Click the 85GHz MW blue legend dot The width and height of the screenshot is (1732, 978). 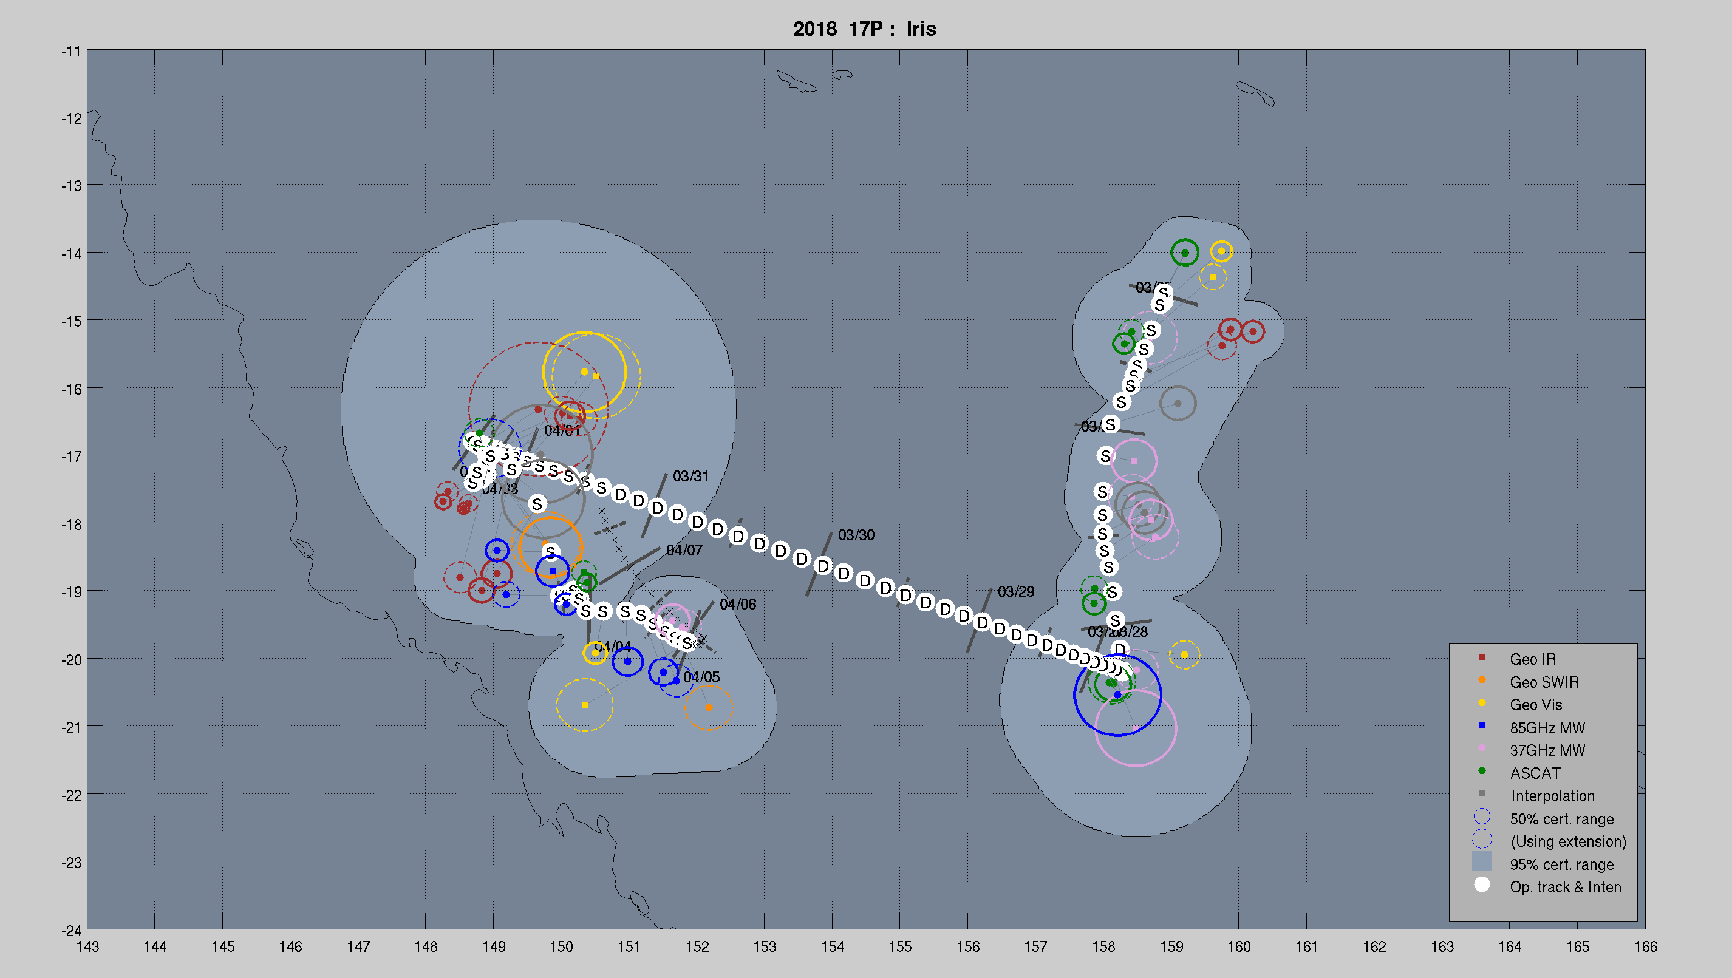pos(1482,726)
